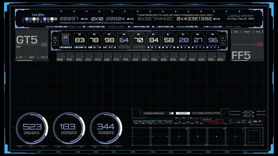Click the FF5 panel title
278x156 pixels.
pyautogui.click(x=241, y=55)
